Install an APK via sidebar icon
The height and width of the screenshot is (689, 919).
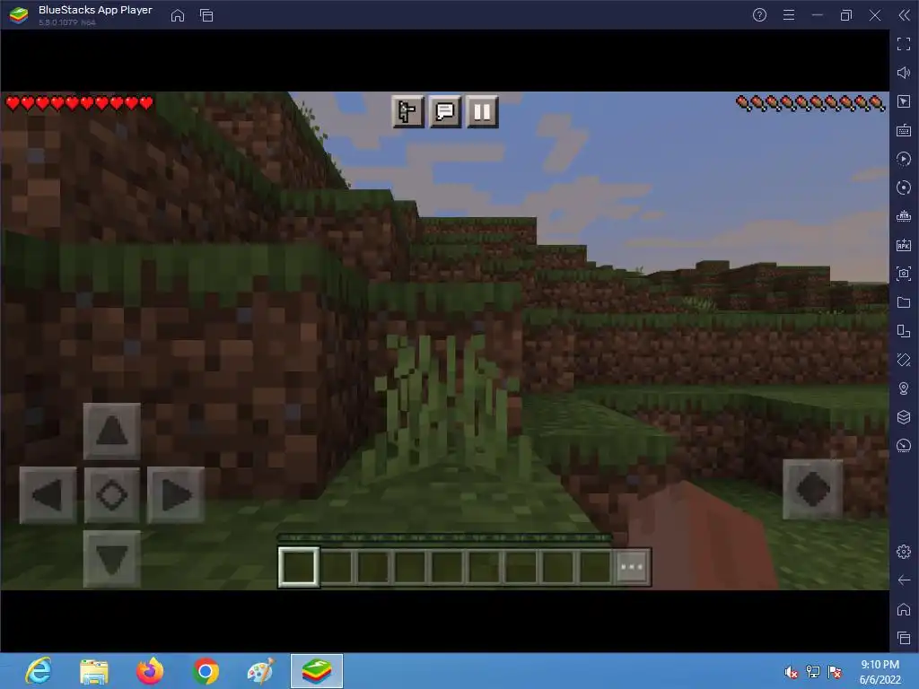pyautogui.click(x=904, y=245)
